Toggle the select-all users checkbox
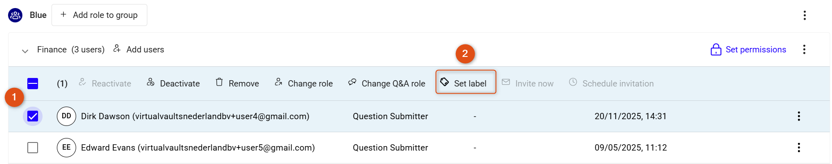Image resolution: width=832 pixels, height=164 pixels. pyautogui.click(x=33, y=83)
